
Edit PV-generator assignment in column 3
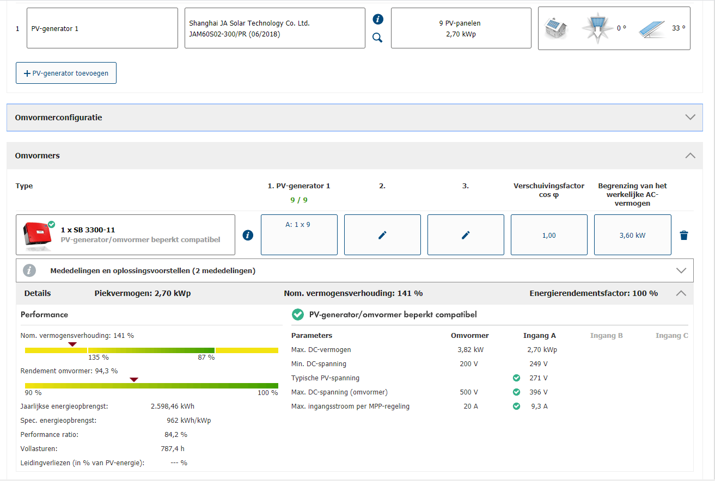point(466,235)
